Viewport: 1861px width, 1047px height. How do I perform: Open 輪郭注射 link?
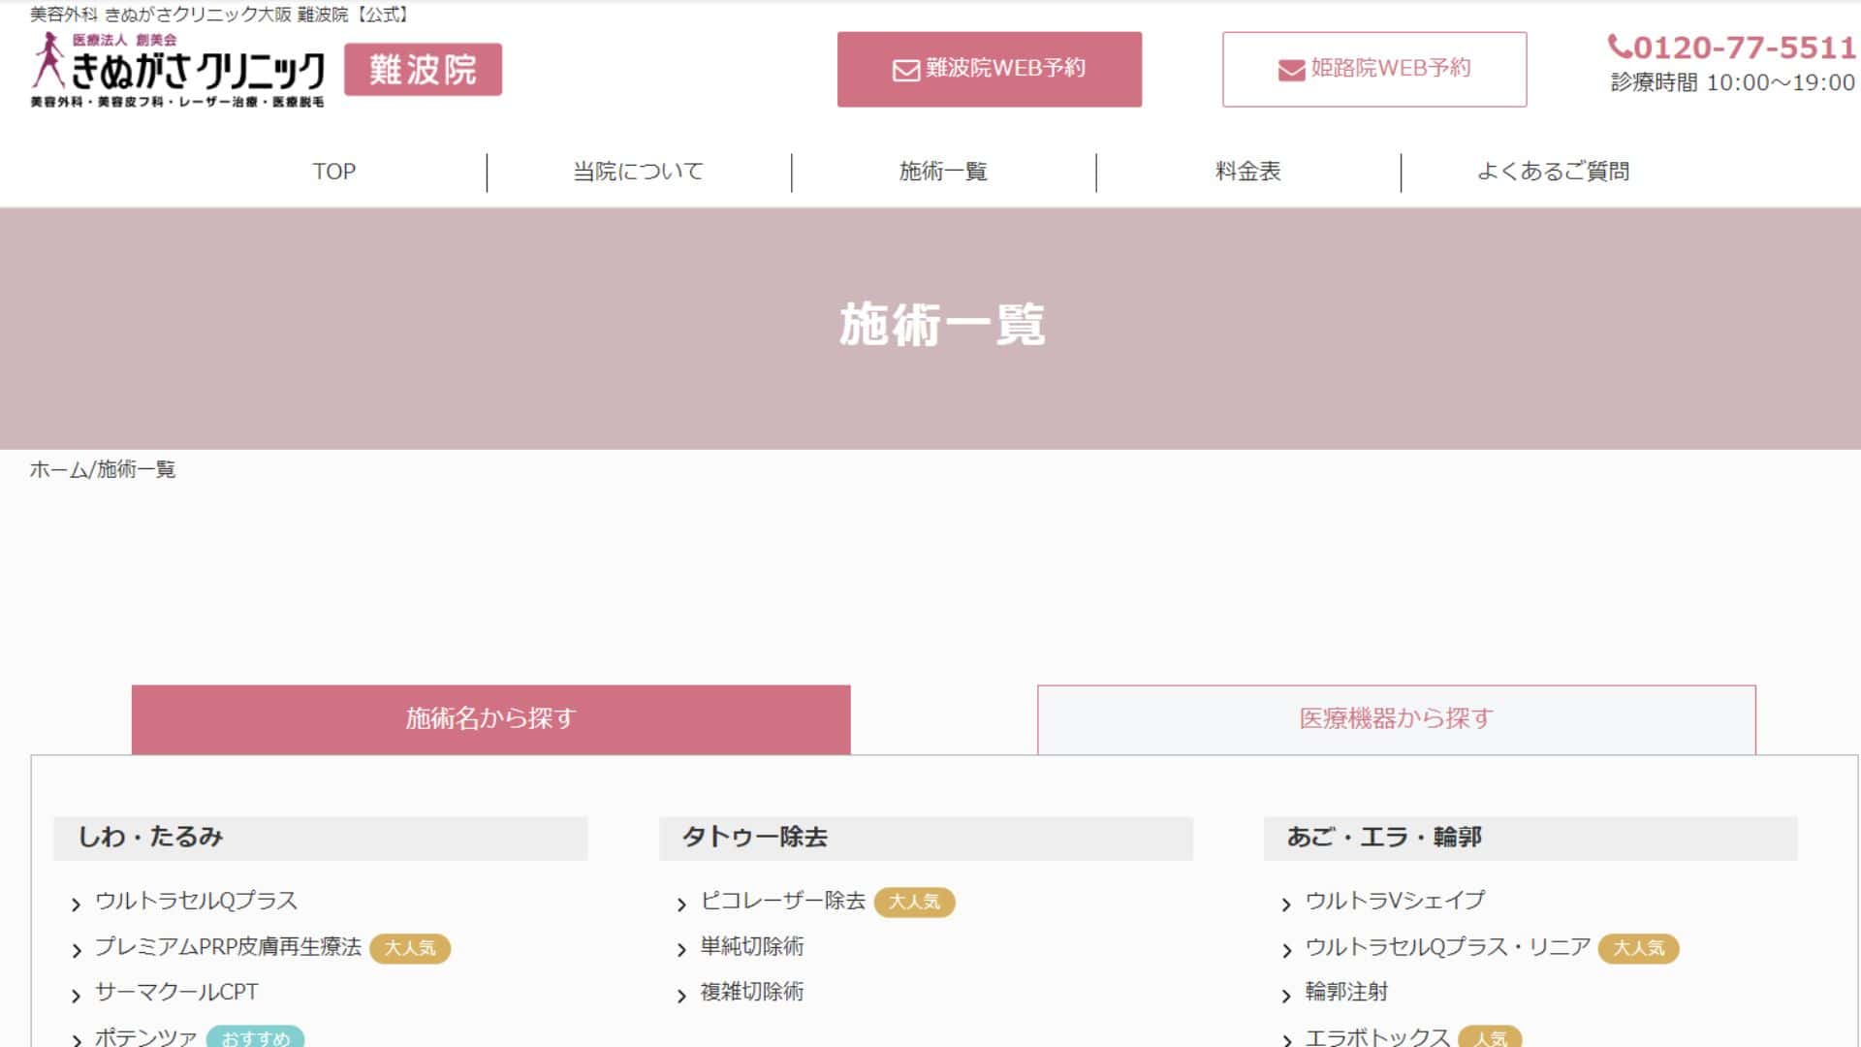1346,992
